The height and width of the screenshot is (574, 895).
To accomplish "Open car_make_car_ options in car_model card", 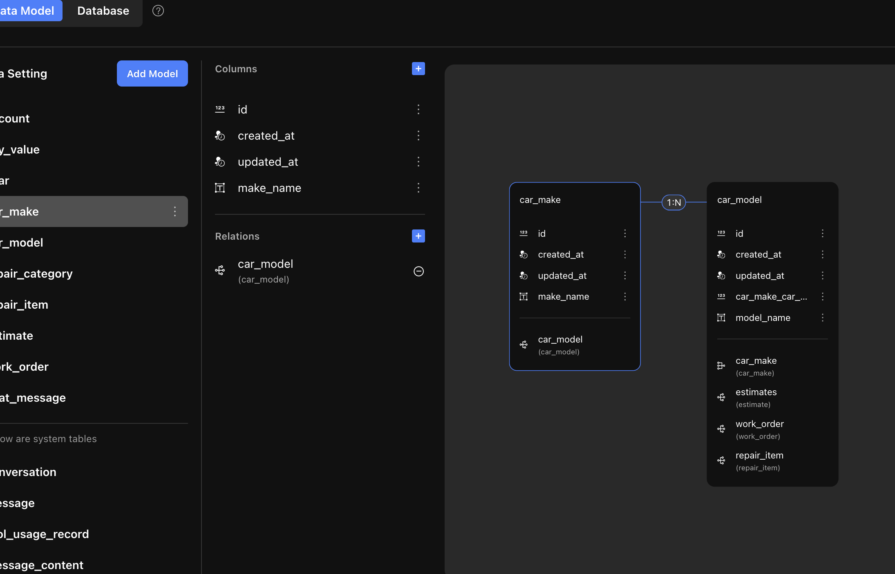I will click(823, 296).
